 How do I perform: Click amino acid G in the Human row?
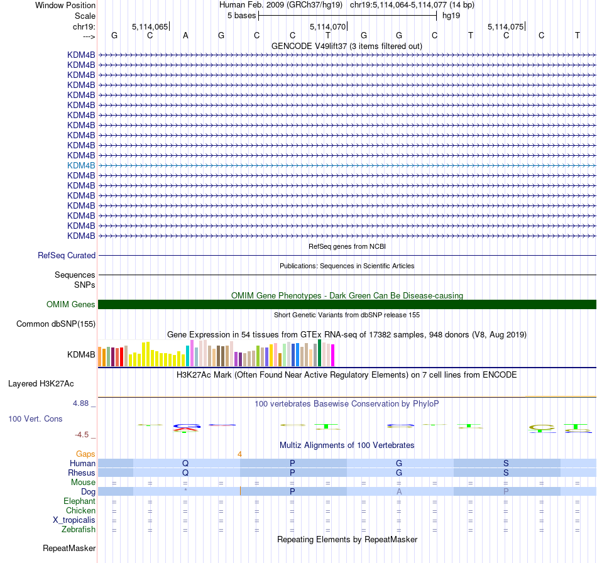[x=399, y=463]
